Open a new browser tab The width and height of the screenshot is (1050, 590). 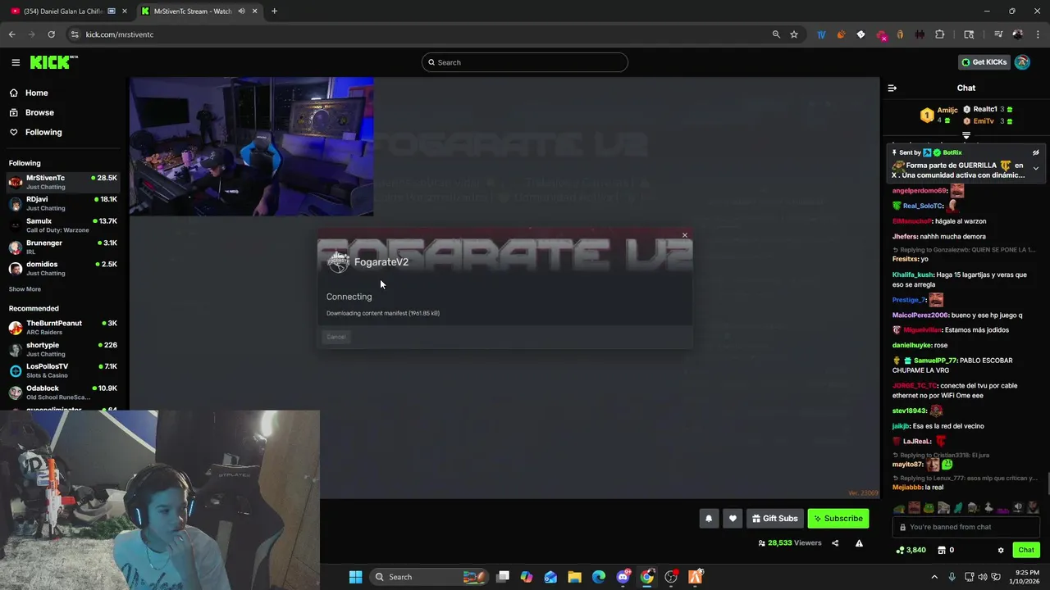274,11
